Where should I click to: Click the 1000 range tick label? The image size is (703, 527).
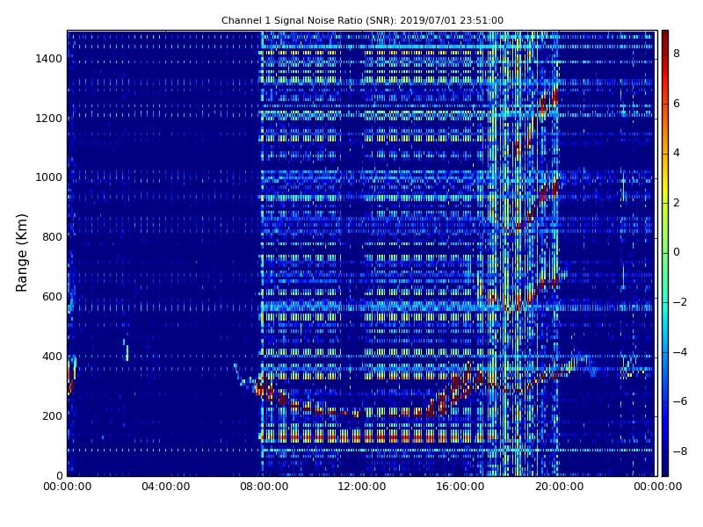pos(49,177)
